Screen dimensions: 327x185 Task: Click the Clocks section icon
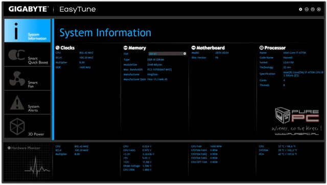[58, 48]
